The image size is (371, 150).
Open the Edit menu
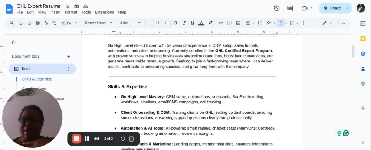tap(30, 12)
